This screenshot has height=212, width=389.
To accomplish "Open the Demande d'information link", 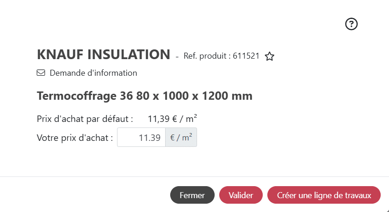I will point(93,73).
